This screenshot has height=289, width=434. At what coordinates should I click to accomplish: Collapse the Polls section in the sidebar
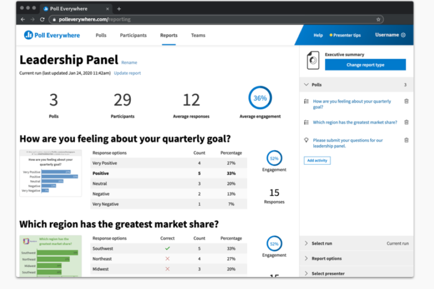pyautogui.click(x=306, y=85)
